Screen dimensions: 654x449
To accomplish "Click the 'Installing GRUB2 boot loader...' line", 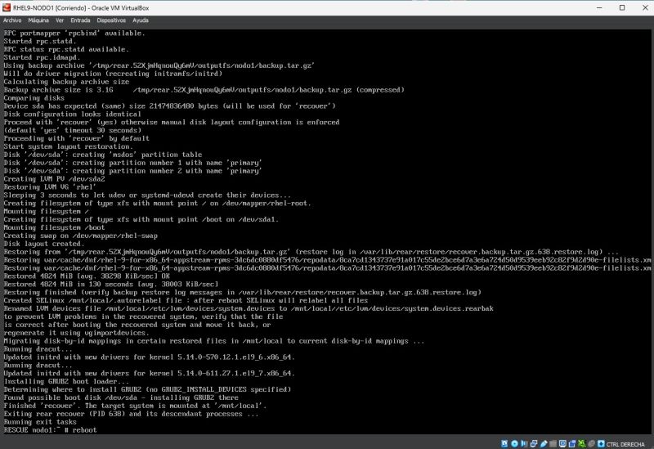I will click(x=66, y=381).
